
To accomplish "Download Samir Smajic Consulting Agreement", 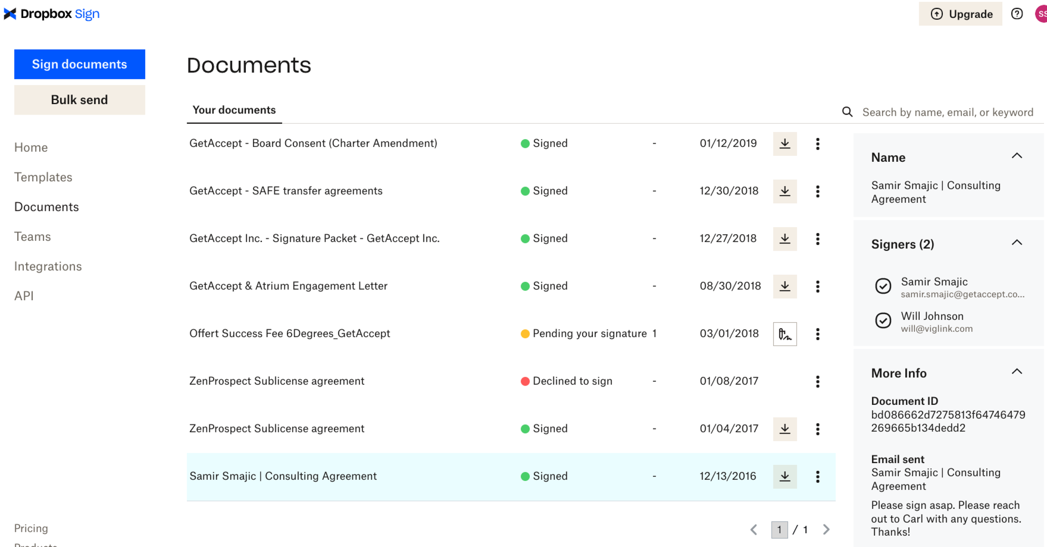I will (x=785, y=477).
